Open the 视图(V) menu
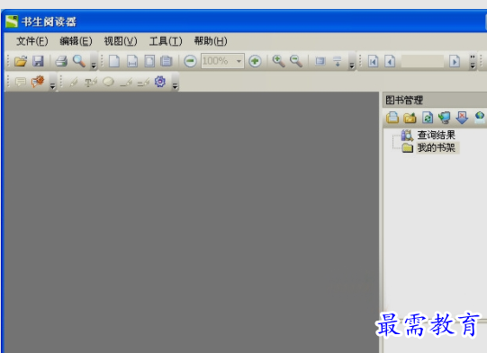Image resolution: width=487 pixels, height=353 pixels. [121, 41]
